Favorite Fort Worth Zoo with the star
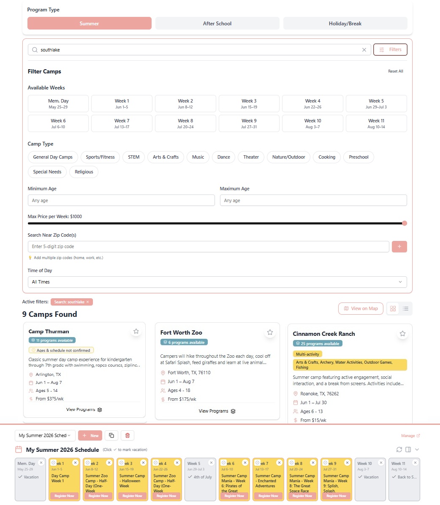 (x=270, y=332)
